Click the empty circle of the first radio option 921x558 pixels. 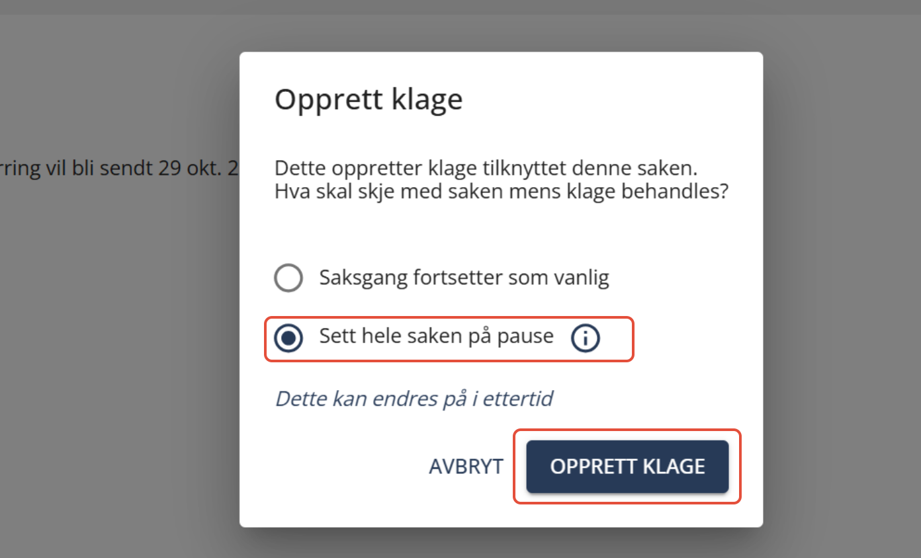[288, 278]
